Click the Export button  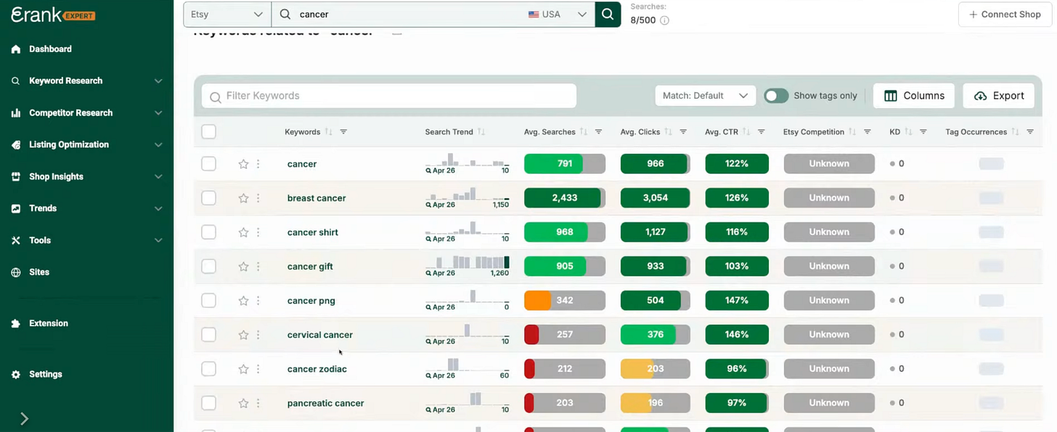tap(999, 96)
